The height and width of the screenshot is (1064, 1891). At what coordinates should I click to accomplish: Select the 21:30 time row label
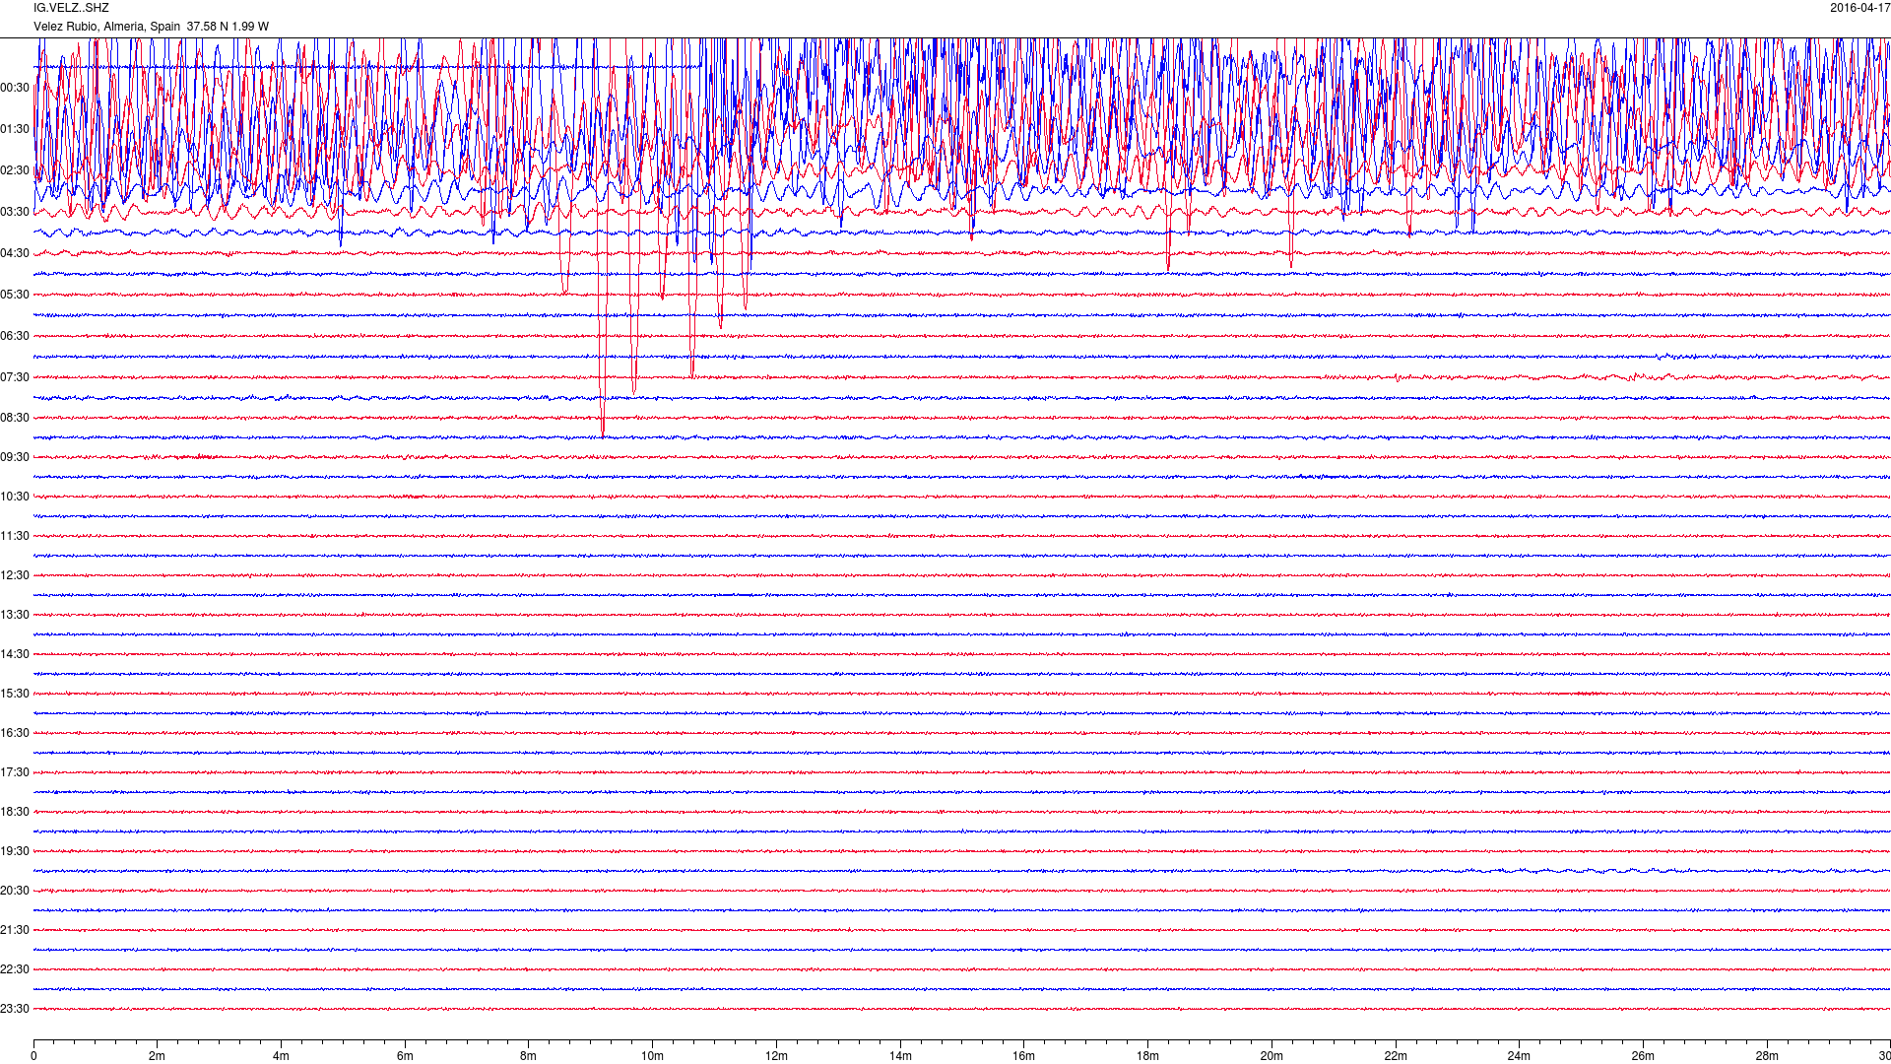click(15, 930)
